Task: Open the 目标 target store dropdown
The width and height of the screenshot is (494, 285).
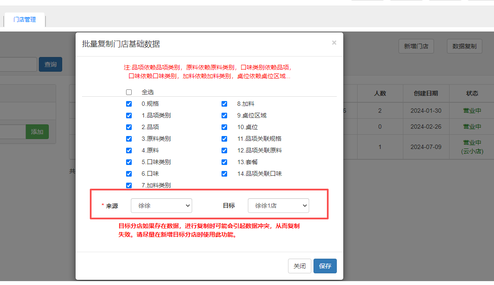Action: click(x=278, y=206)
